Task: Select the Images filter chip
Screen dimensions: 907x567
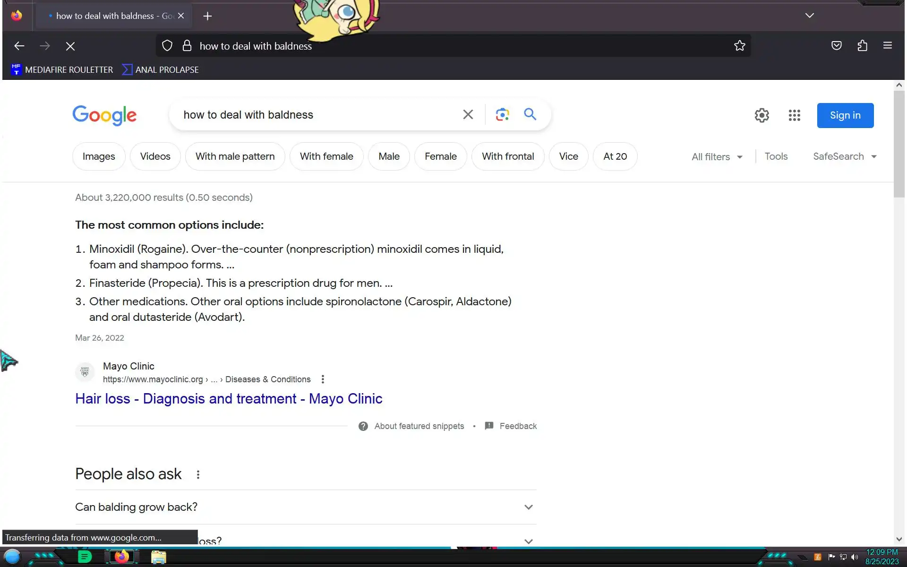Action: tap(98, 156)
